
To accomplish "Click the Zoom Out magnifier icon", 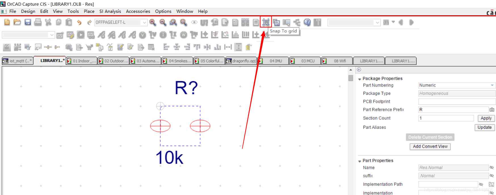I will coord(163,22).
